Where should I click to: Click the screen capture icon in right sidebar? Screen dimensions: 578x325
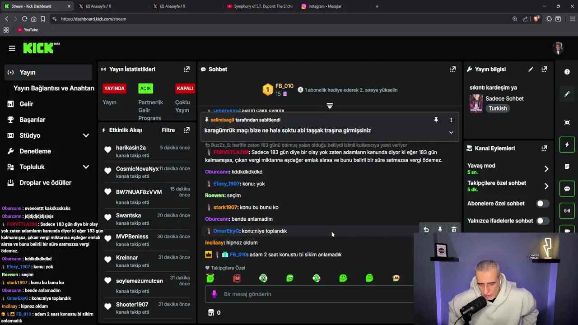coord(567,122)
